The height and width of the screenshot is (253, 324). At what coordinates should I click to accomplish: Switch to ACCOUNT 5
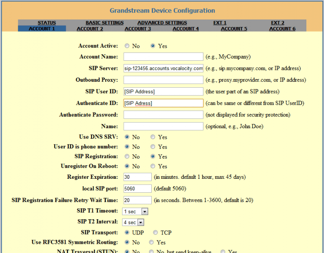coord(234,29)
